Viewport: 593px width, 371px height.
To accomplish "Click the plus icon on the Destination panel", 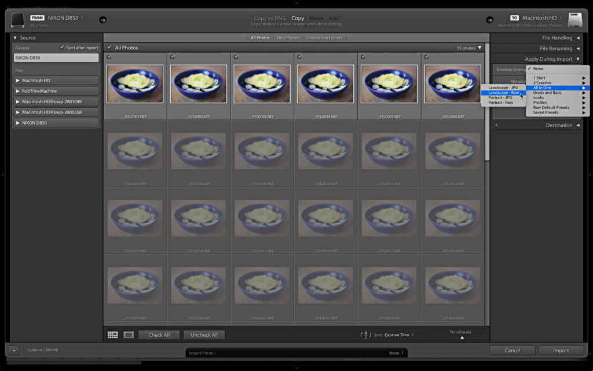I will tap(496, 125).
